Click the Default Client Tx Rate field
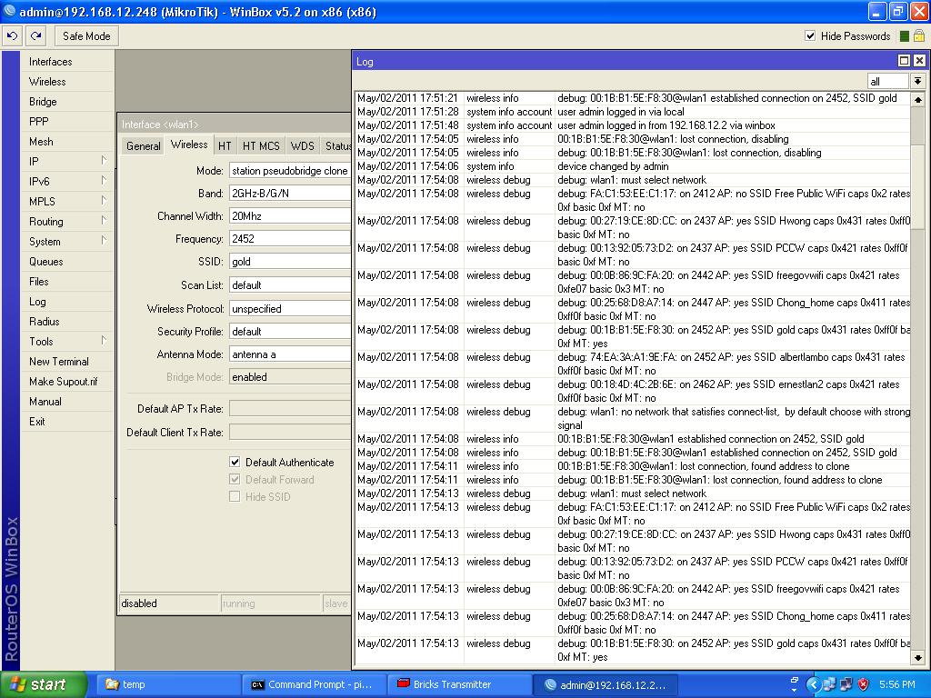The image size is (931, 698). [290, 433]
